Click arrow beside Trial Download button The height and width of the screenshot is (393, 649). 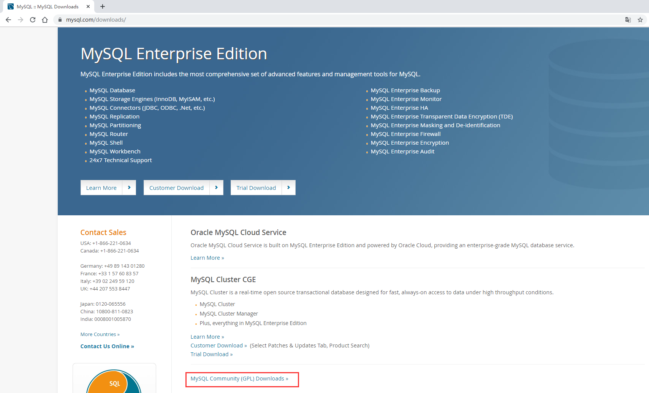click(289, 188)
